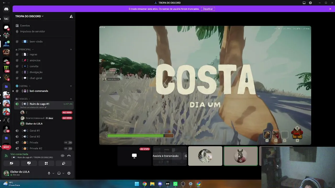Open the soundboard panel
The height and width of the screenshot is (188, 335).
[x=64, y=163]
